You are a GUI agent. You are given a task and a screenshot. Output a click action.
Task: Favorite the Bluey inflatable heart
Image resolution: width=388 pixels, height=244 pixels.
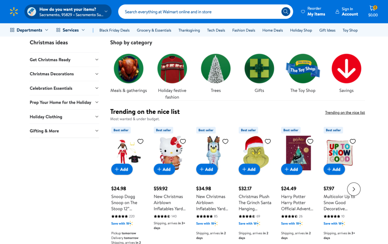(x=225, y=141)
